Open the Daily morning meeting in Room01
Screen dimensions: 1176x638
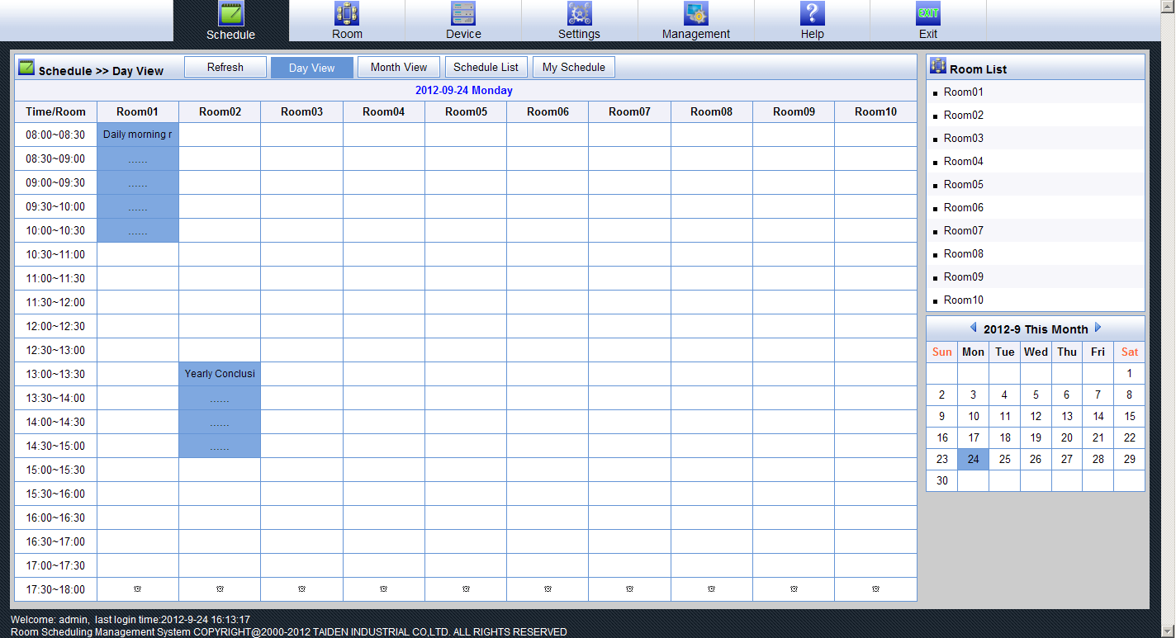pos(137,135)
